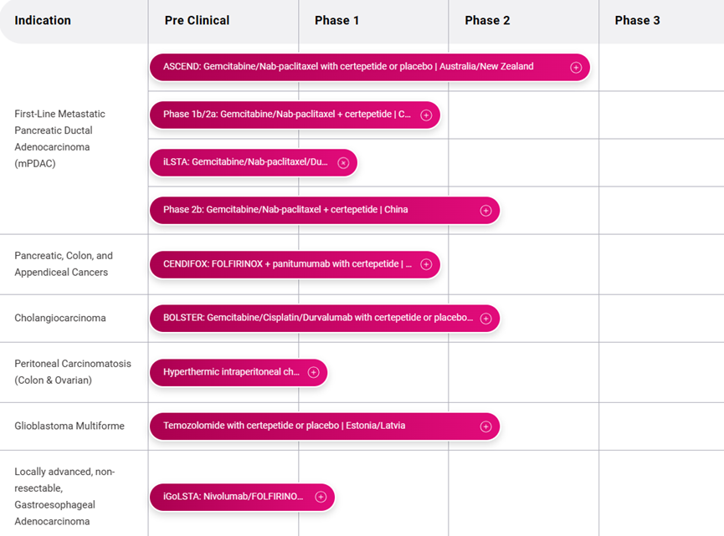The image size is (724, 536).
Task: Click the Cholangiocarcinoma indication label
Action: (60, 318)
